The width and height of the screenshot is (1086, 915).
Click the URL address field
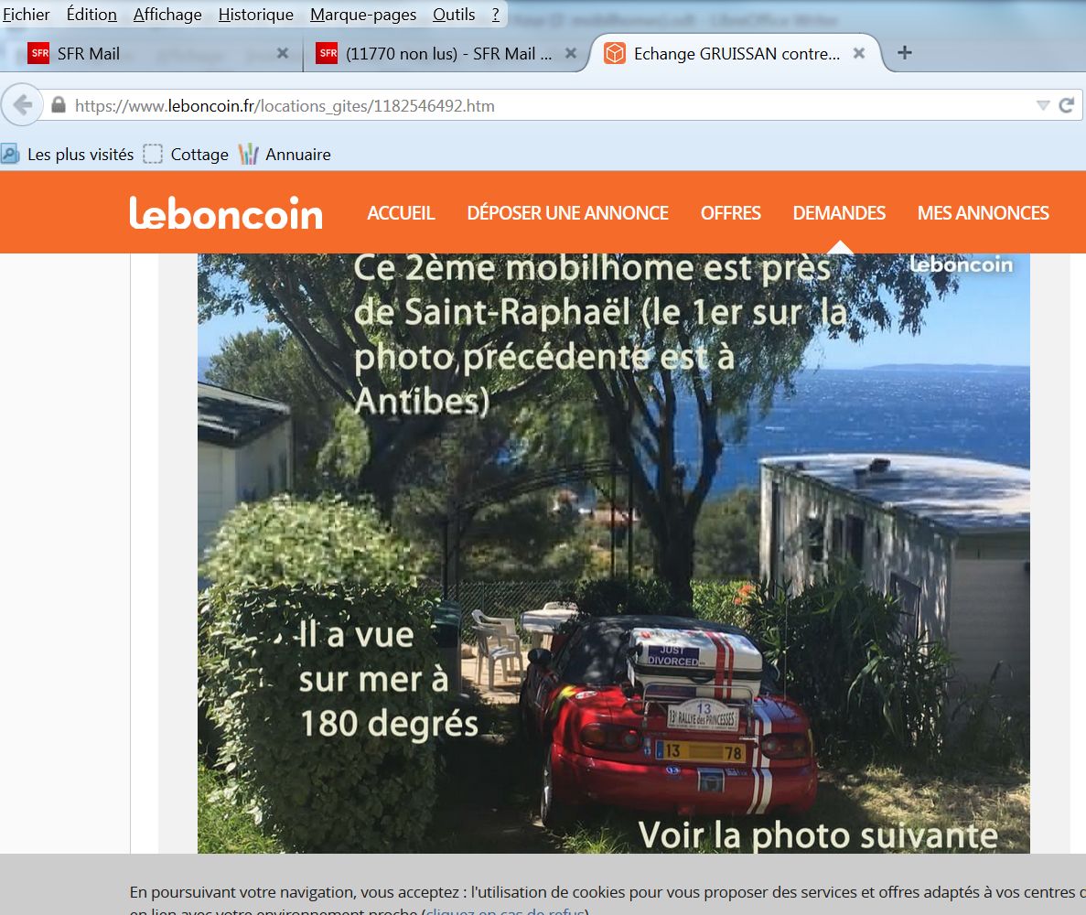[x=547, y=106]
